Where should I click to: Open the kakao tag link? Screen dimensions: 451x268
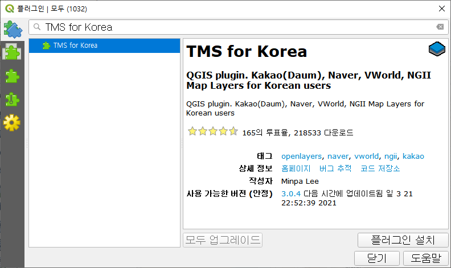(413, 156)
